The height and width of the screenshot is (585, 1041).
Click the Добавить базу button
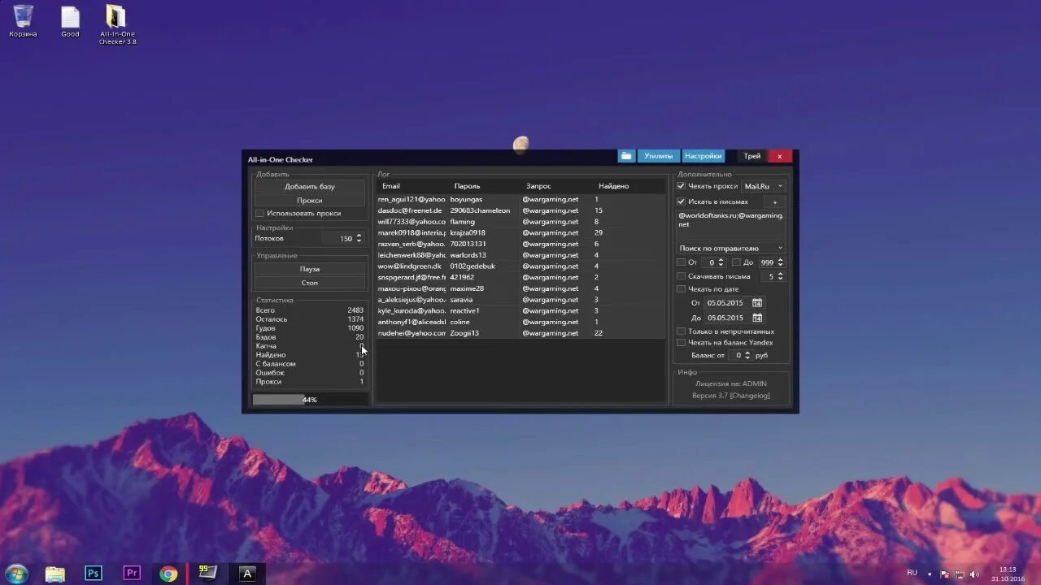(310, 187)
